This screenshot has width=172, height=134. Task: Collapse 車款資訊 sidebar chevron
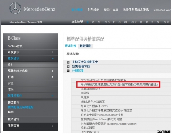(x=53, y=59)
